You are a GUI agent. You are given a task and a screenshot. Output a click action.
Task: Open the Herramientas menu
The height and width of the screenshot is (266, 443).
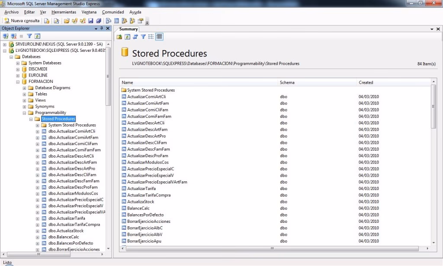(64, 12)
